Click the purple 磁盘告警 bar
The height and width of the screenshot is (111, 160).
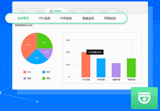[116, 70]
